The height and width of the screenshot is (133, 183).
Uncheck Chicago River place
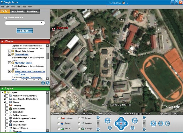(9, 54)
